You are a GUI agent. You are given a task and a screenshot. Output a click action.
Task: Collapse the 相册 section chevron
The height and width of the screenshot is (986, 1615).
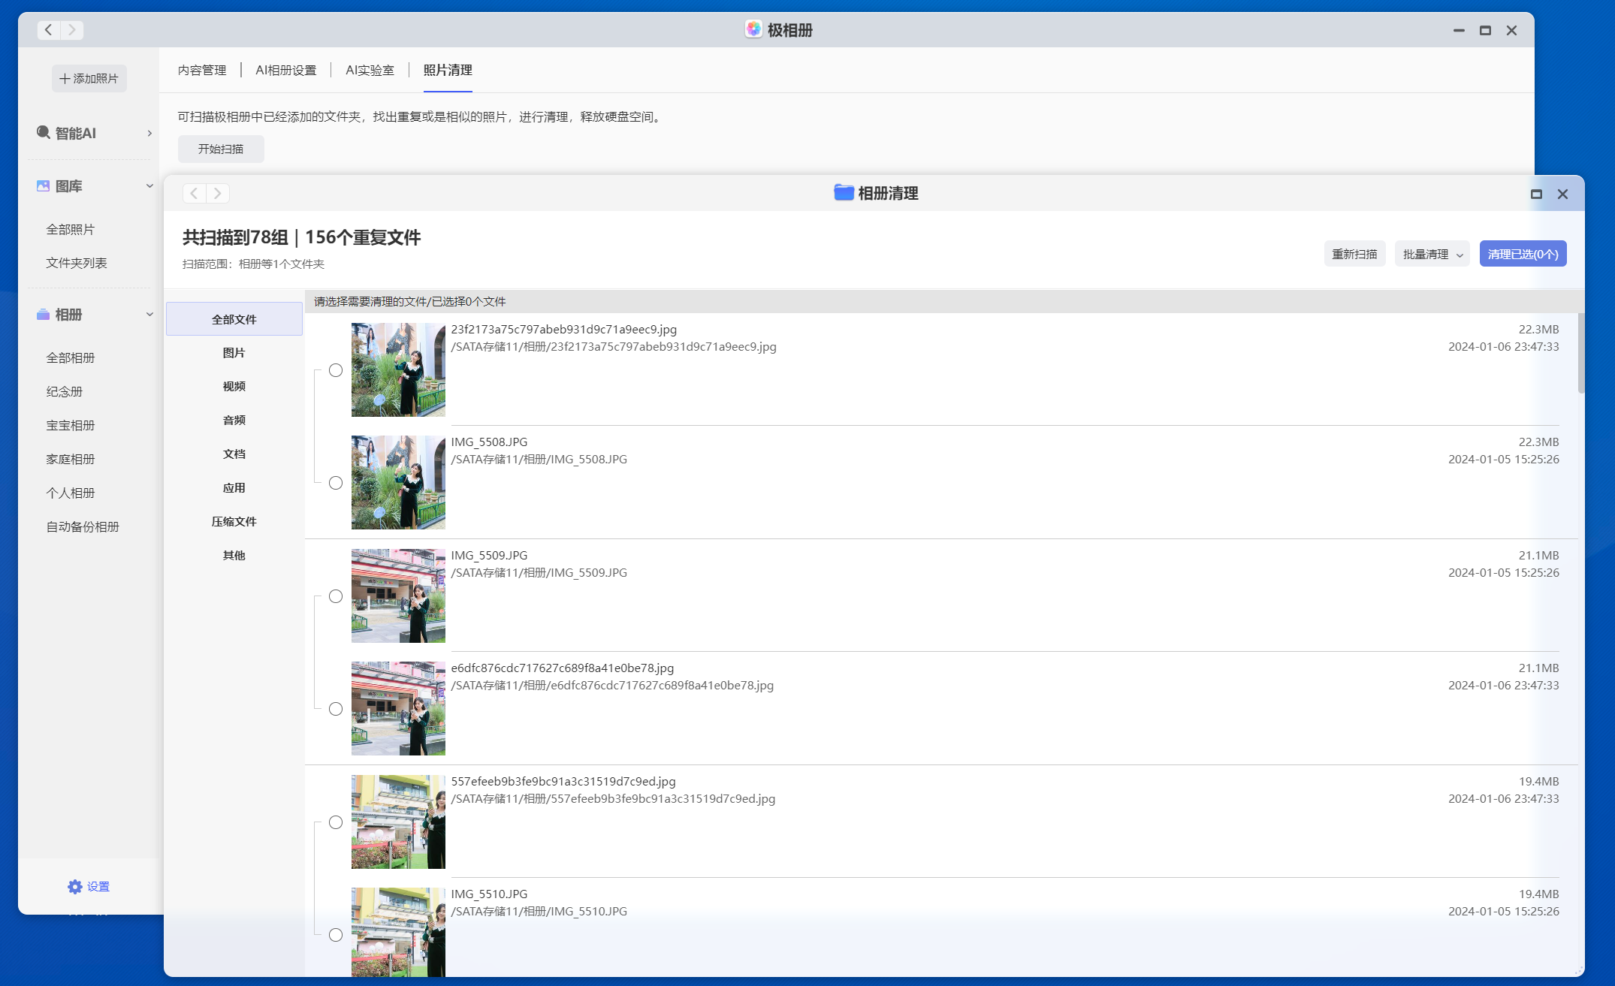click(148, 315)
